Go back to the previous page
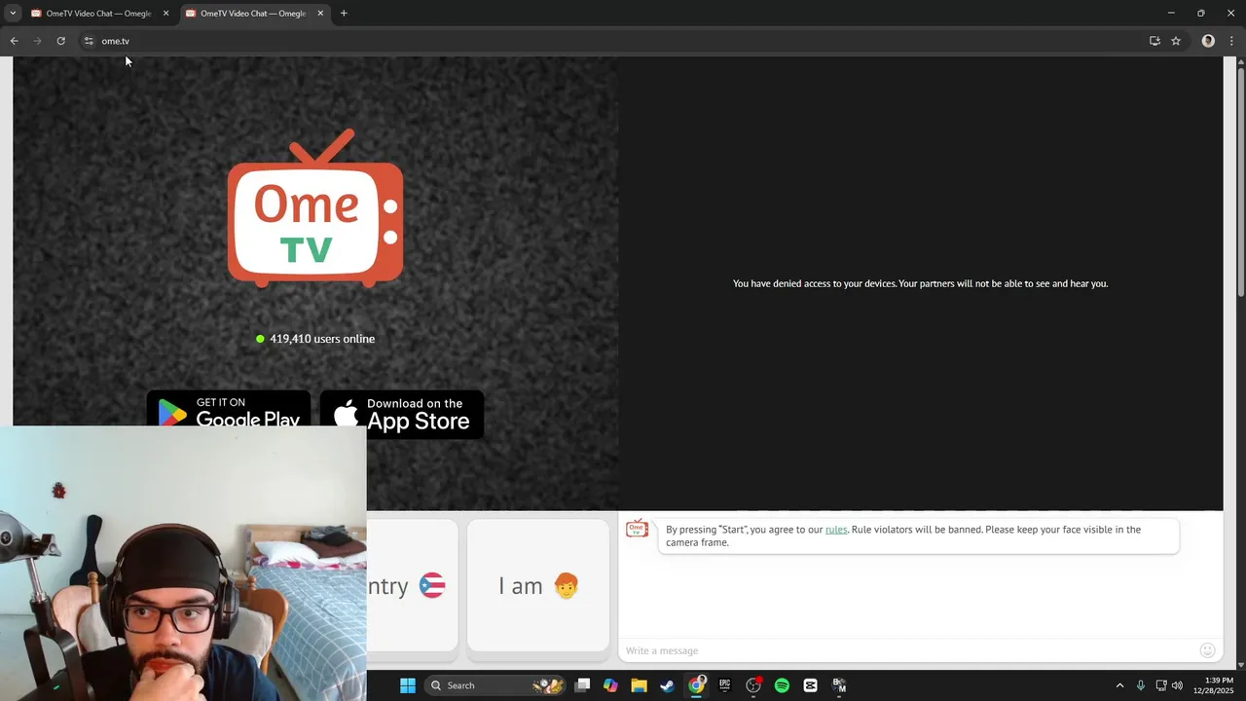The width and height of the screenshot is (1246, 701). (x=14, y=41)
